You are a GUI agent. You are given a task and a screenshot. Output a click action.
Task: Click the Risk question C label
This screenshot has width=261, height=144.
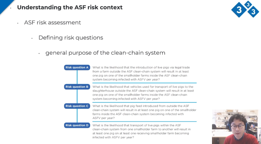77,106
